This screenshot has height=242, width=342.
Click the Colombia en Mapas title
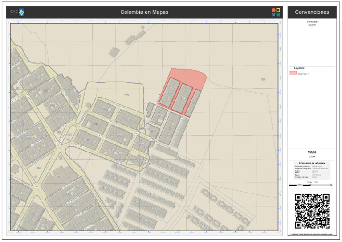coord(144,12)
